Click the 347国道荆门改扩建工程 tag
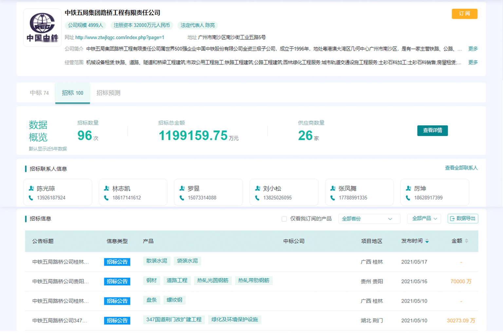The image size is (503, 335). pos(174,320)
